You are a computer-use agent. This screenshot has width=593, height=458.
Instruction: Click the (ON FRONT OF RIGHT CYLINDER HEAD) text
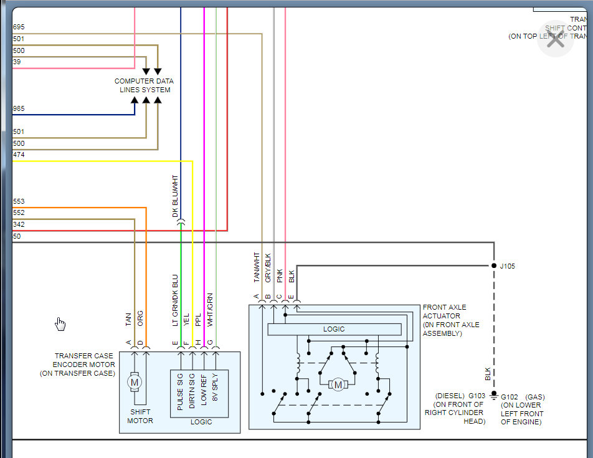[x=455, y=413]
